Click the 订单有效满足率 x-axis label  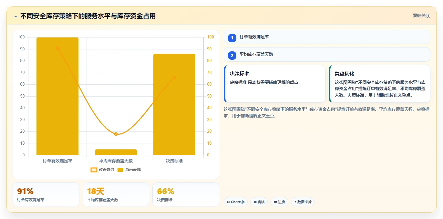[57, 161]
